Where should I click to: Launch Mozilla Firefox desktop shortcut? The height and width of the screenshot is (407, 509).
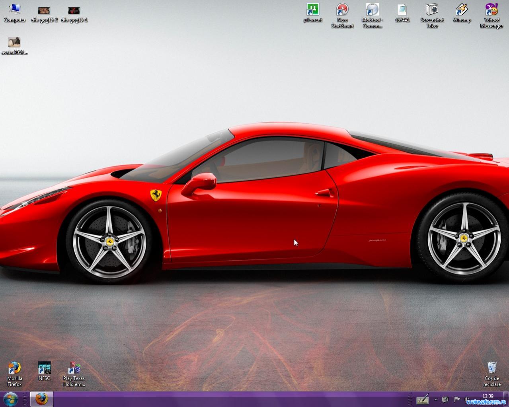(15, 374)
